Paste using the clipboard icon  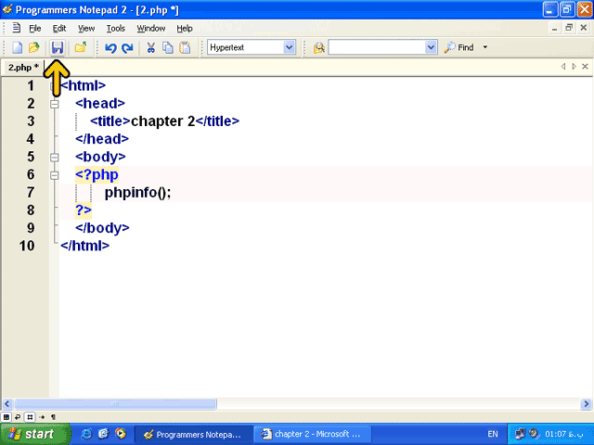[185, 47]
